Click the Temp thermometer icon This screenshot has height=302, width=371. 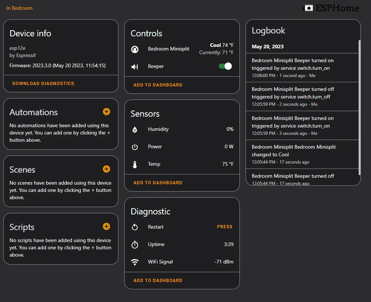pyautogui.click(x=135, y=164)
